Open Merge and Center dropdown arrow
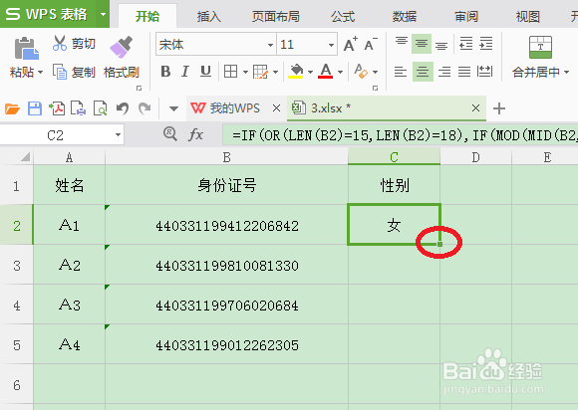 (567, 72)
